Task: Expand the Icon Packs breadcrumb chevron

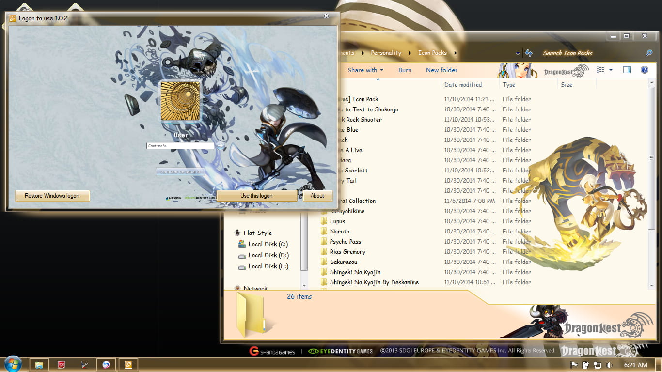Action: tap(455, 53)
